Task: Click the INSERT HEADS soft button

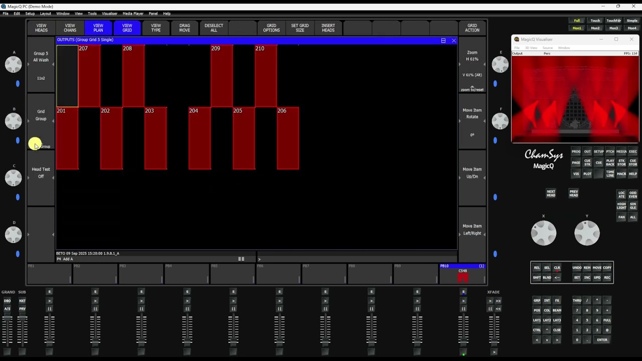Action: coord(328,28)
